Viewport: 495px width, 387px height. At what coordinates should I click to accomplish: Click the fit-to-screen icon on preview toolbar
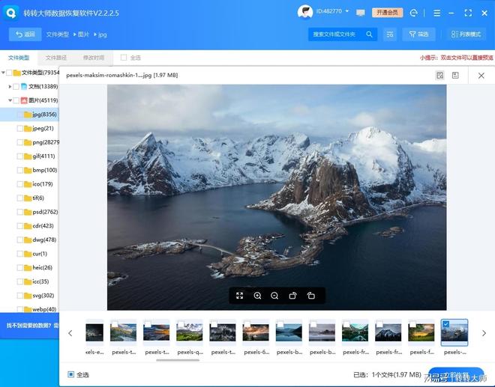(239, 296)
